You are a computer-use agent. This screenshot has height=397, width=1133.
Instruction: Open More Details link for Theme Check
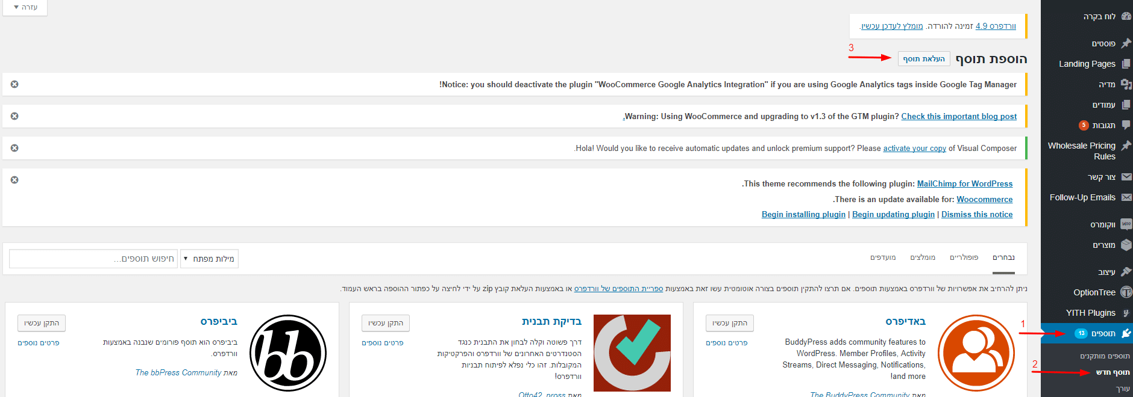tap(383, 343)
